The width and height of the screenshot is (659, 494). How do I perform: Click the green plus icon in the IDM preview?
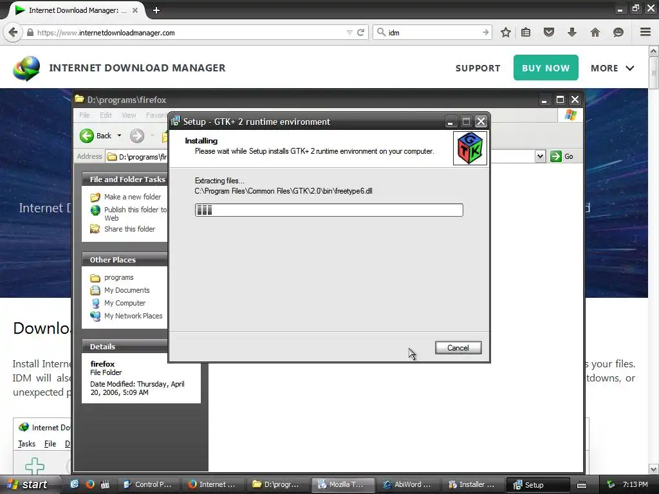pos(35,466)
